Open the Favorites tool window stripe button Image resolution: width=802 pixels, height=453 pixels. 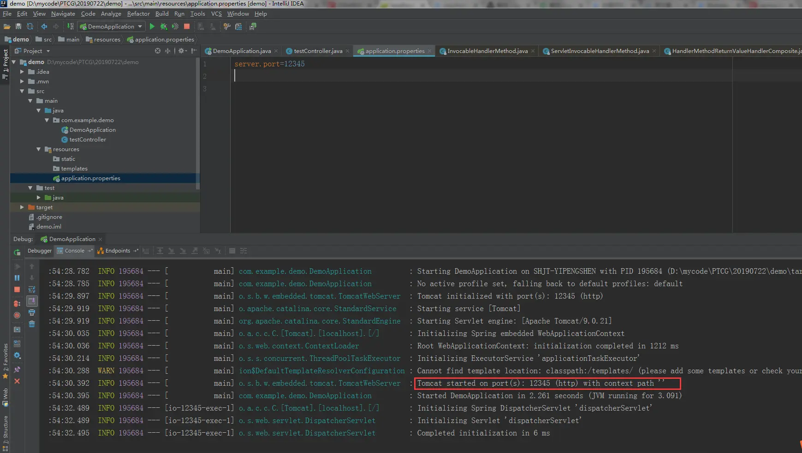[x=6, y=361]
